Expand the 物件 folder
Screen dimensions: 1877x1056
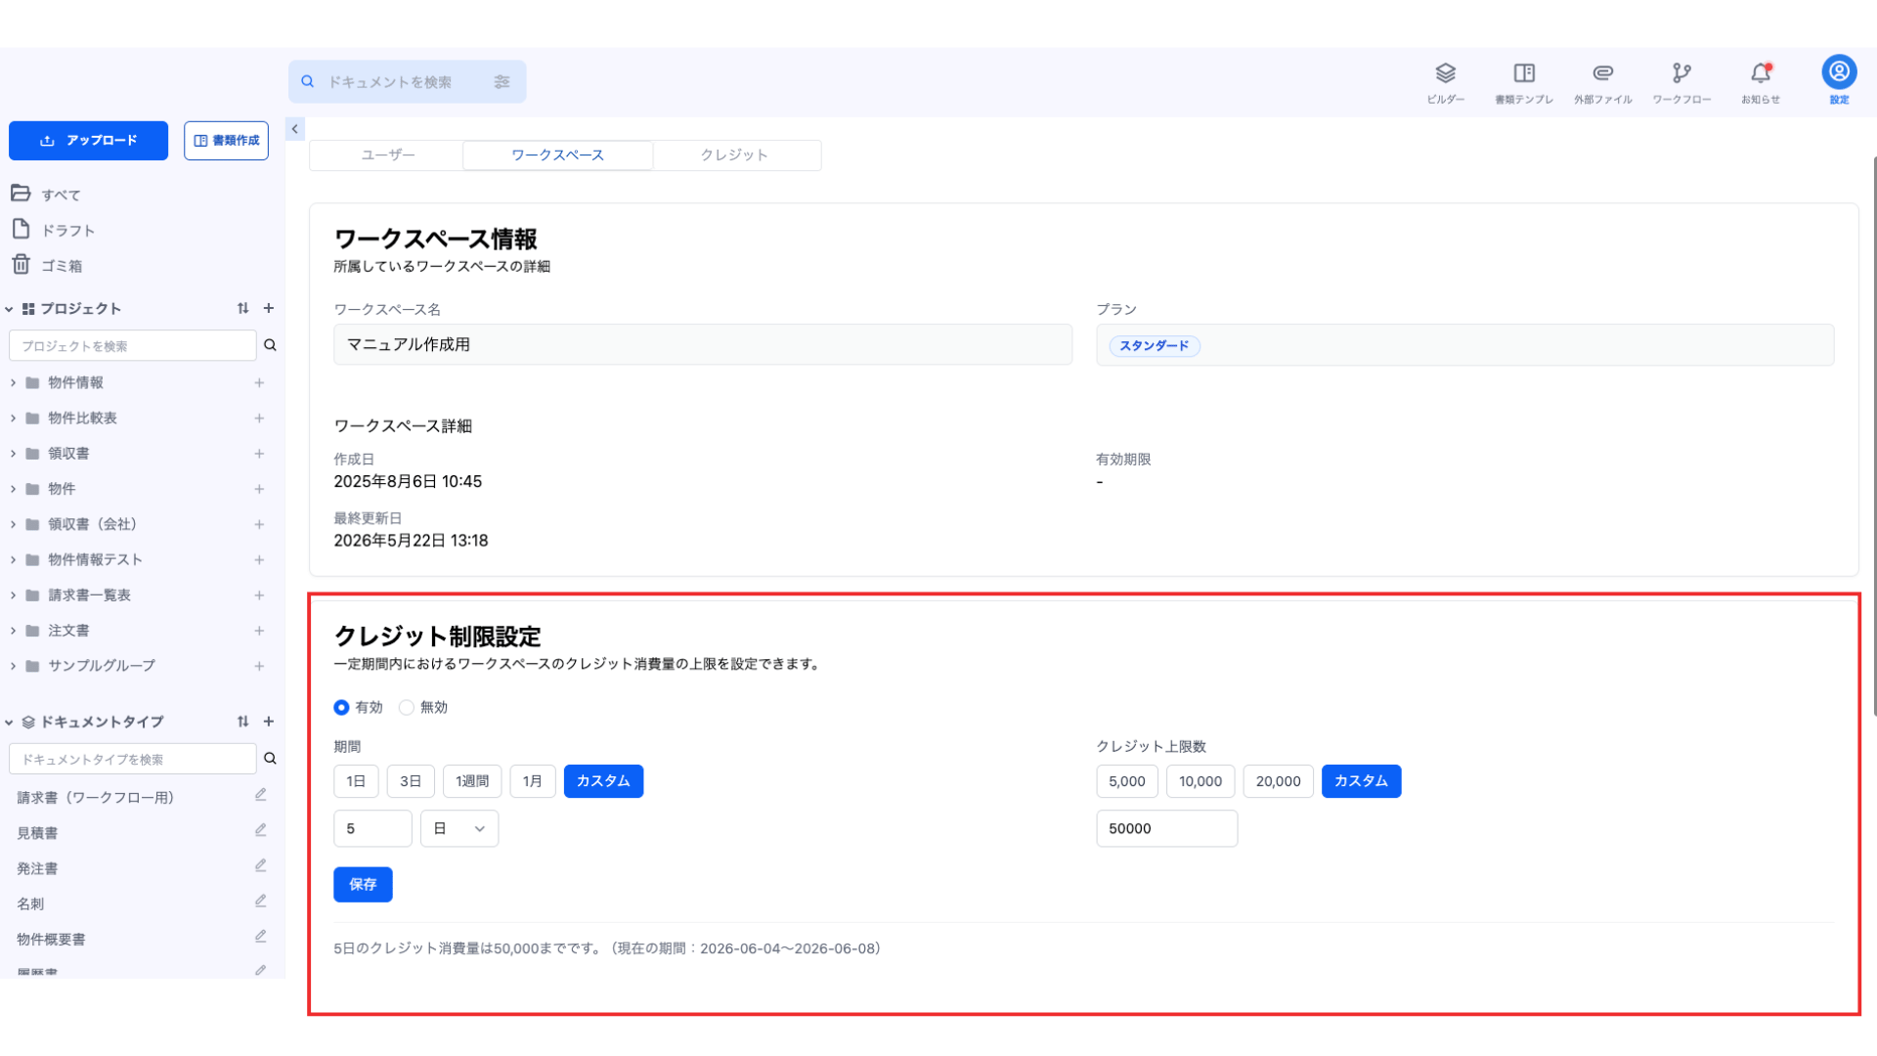tap(13, 489)
